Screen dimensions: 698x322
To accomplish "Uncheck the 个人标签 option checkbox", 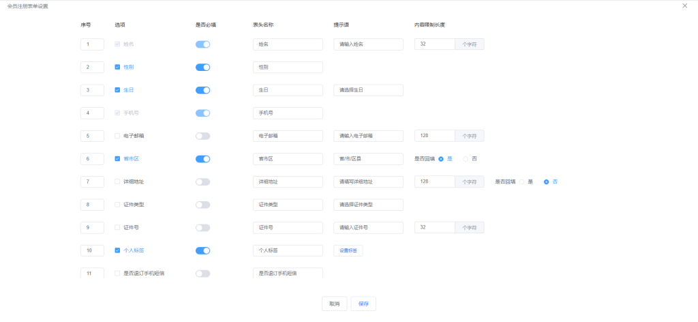I will pyautogui.click(x=117, y=250).
